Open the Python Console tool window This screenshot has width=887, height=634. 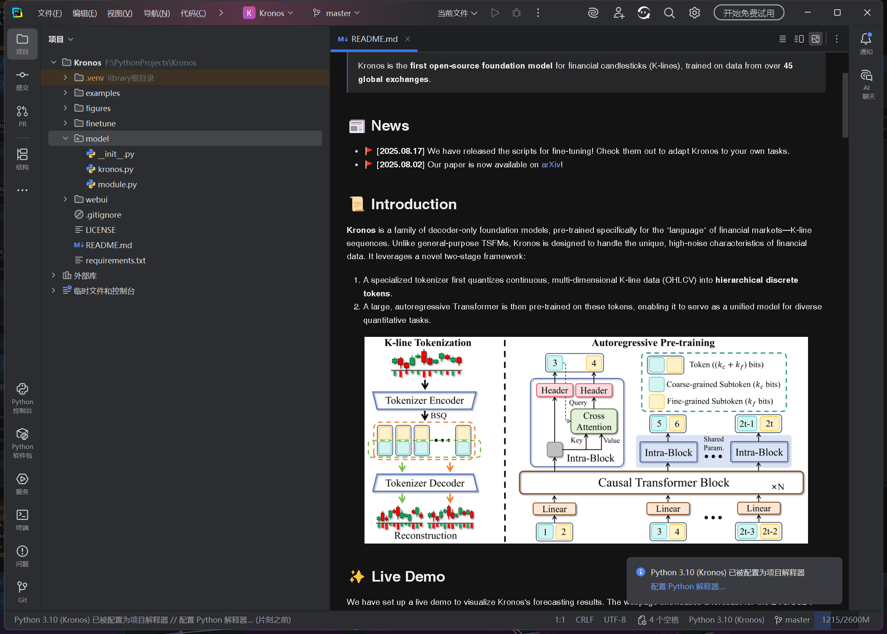[x=22, y=398]
